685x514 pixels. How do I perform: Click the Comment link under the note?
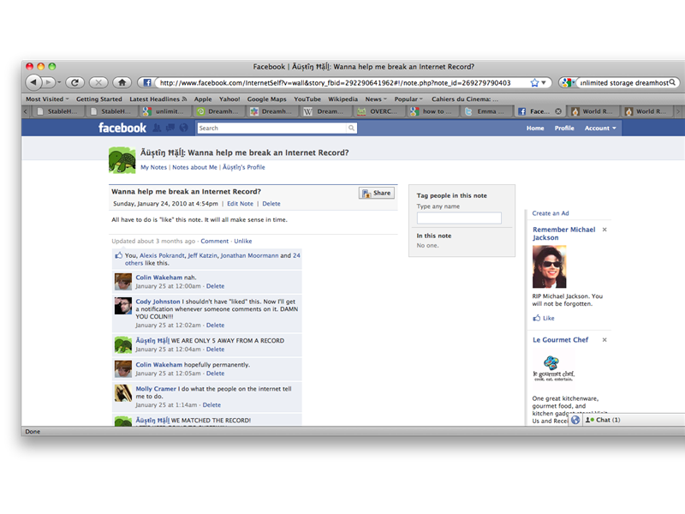(x=215, y=241)
